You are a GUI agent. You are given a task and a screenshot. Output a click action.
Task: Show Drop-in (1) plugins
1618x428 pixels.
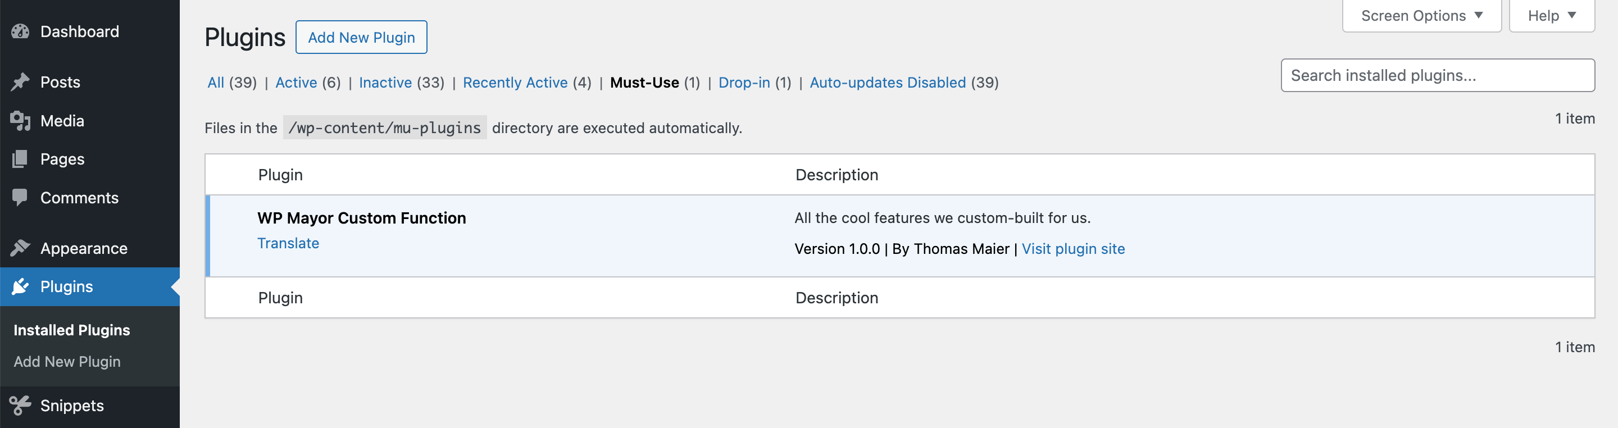point(755,83)
